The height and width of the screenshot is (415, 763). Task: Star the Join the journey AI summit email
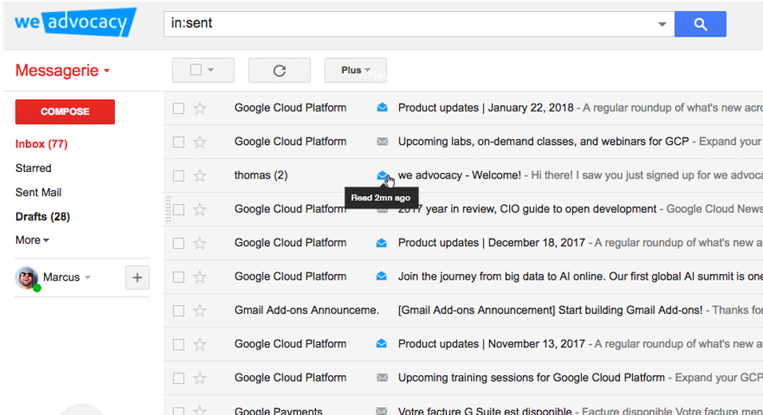point(200,277)
